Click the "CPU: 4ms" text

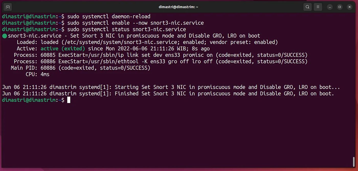[37, 74]
